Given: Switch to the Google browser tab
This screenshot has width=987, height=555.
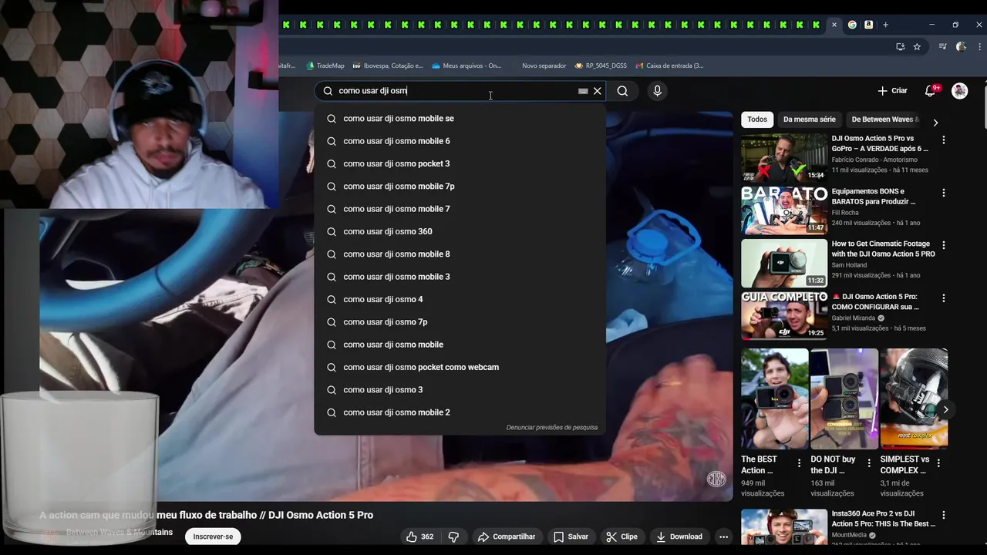Looking at the screenshot, I should pos(852,25).
